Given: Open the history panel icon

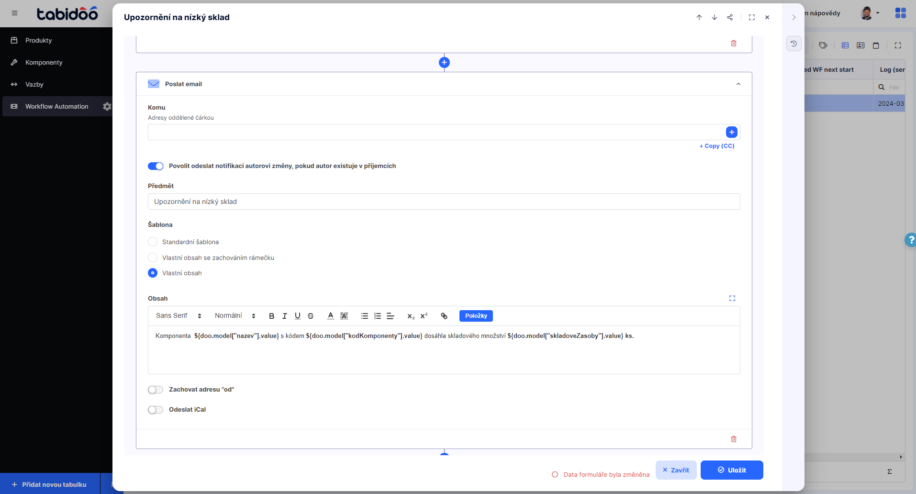Looking at the screenshot, I should pyautogui.click(x=794, y=44).
